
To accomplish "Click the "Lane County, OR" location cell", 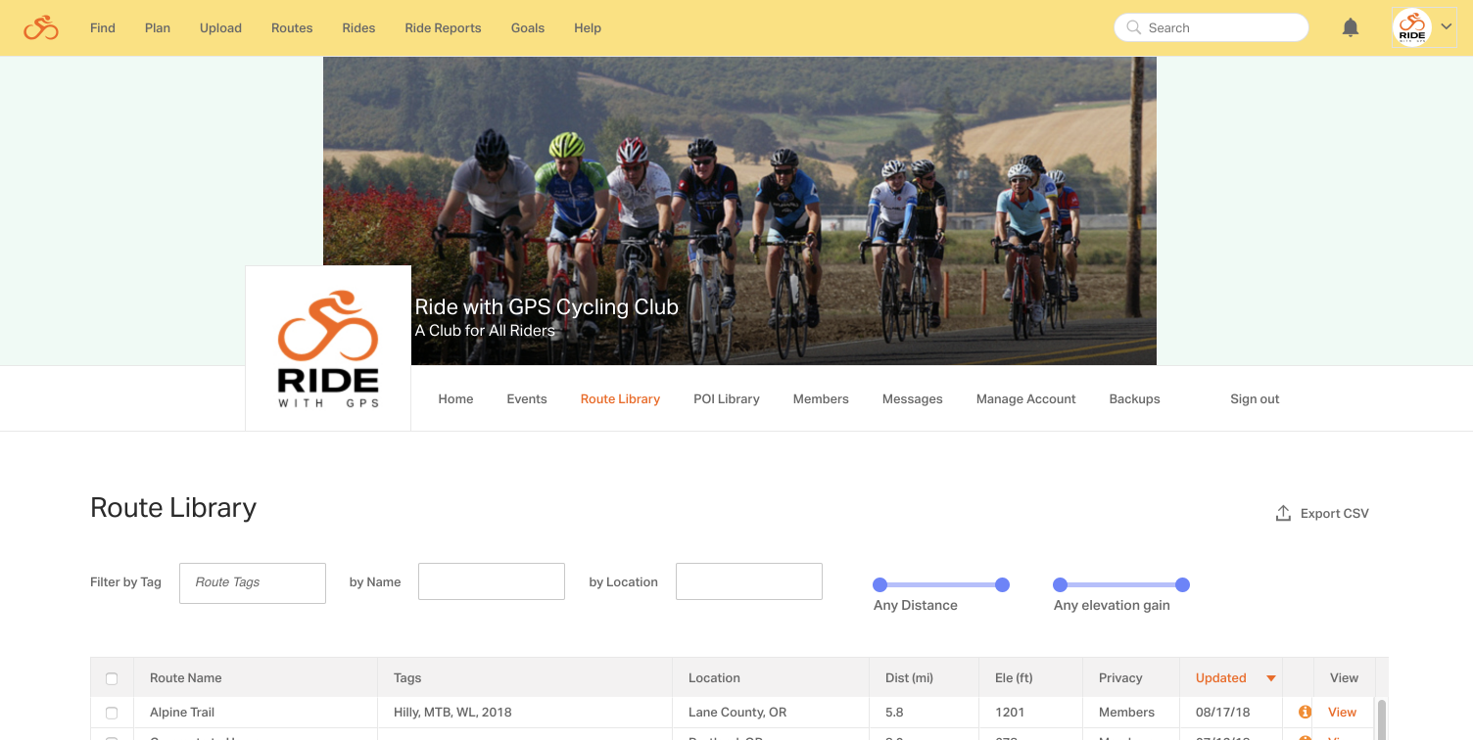I will pyautogui.click(x=737, y=712).
